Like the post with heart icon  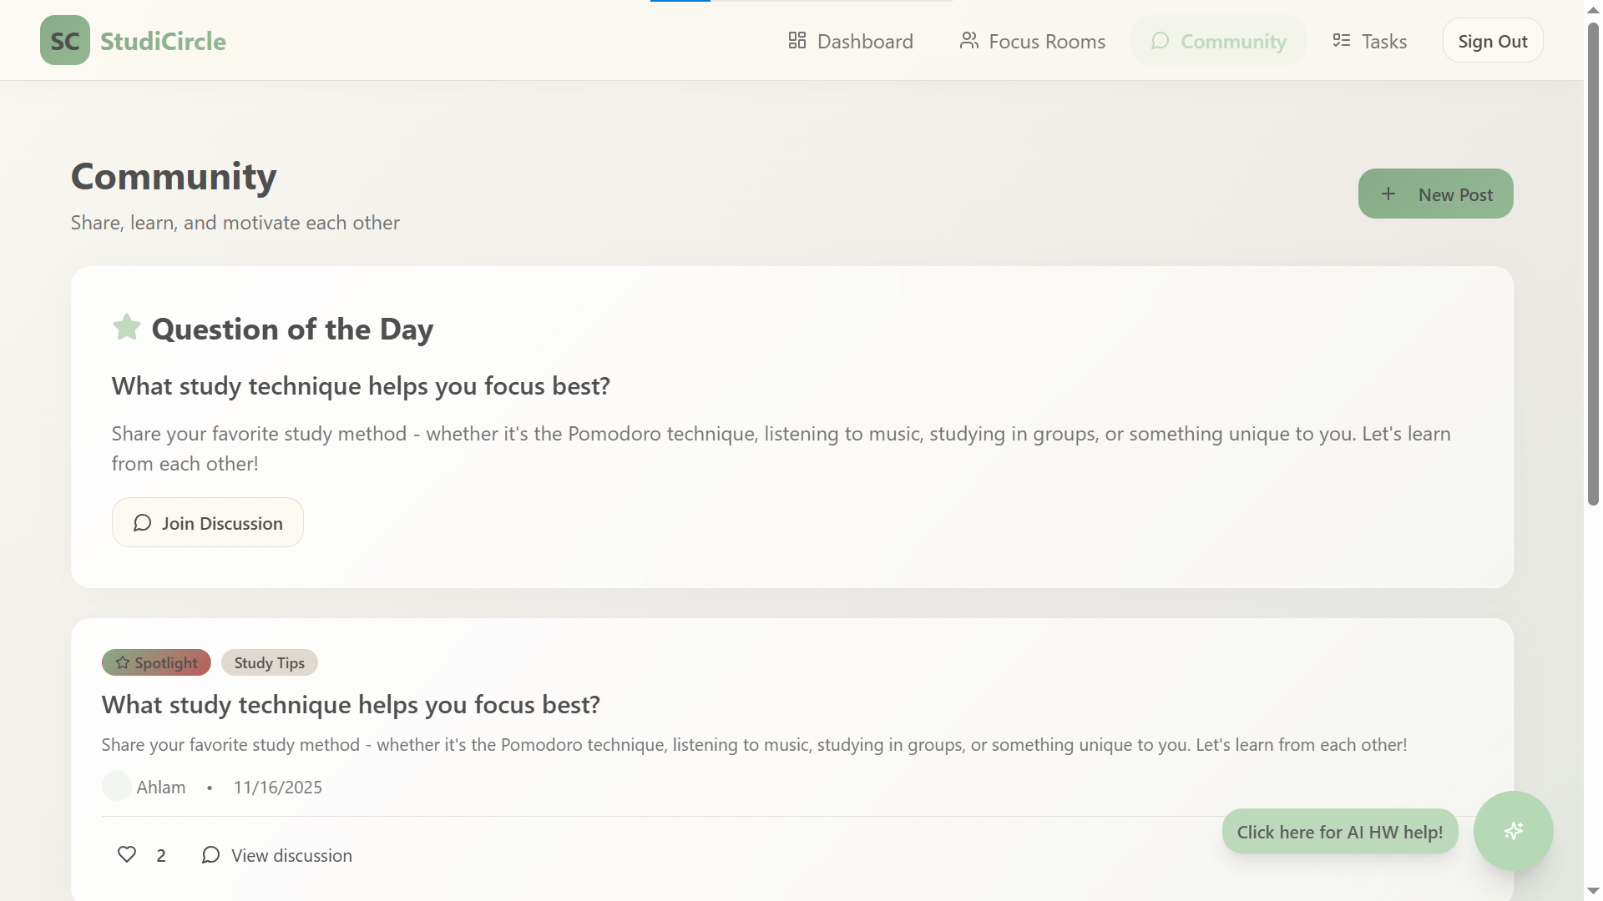tap(127, 854)
